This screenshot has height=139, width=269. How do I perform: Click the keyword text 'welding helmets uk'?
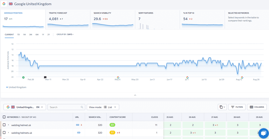tap(22, 133)
